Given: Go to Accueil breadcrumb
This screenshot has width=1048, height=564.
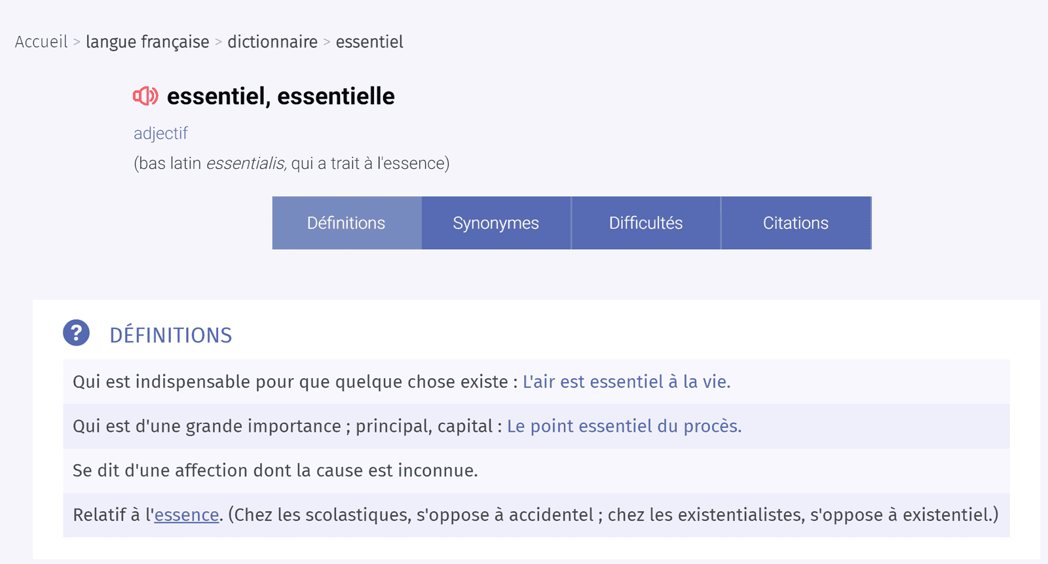Looking at the screenshot, I should [41, 42].
